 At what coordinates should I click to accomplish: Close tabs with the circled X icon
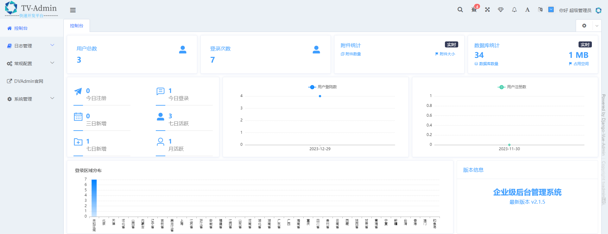584,26
